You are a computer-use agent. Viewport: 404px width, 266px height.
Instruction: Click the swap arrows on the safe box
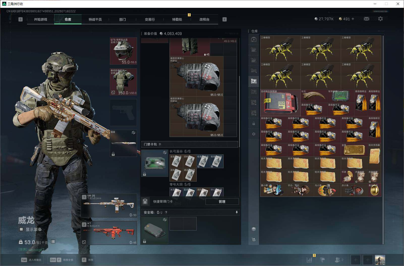tap(165, 220)
